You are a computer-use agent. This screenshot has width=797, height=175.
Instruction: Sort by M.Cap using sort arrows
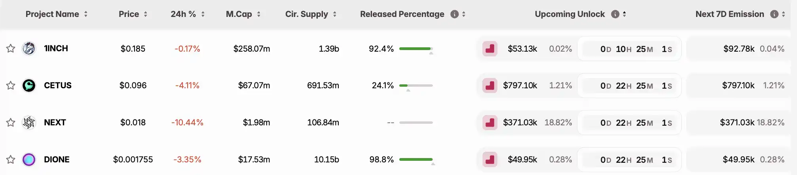[259, 14]
